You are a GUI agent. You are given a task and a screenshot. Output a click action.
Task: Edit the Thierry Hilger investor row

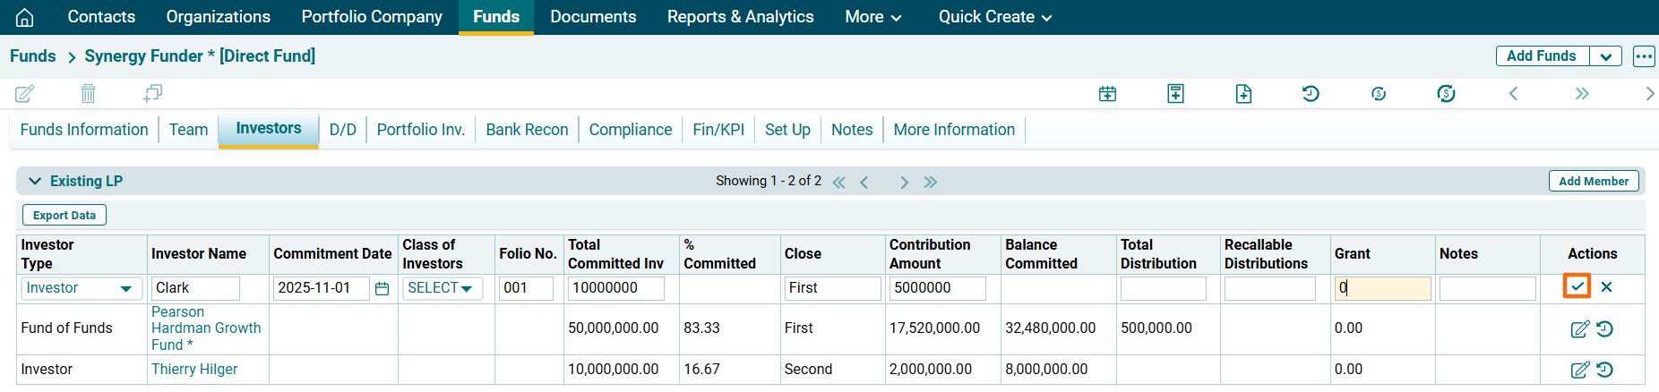[1579, 370]
